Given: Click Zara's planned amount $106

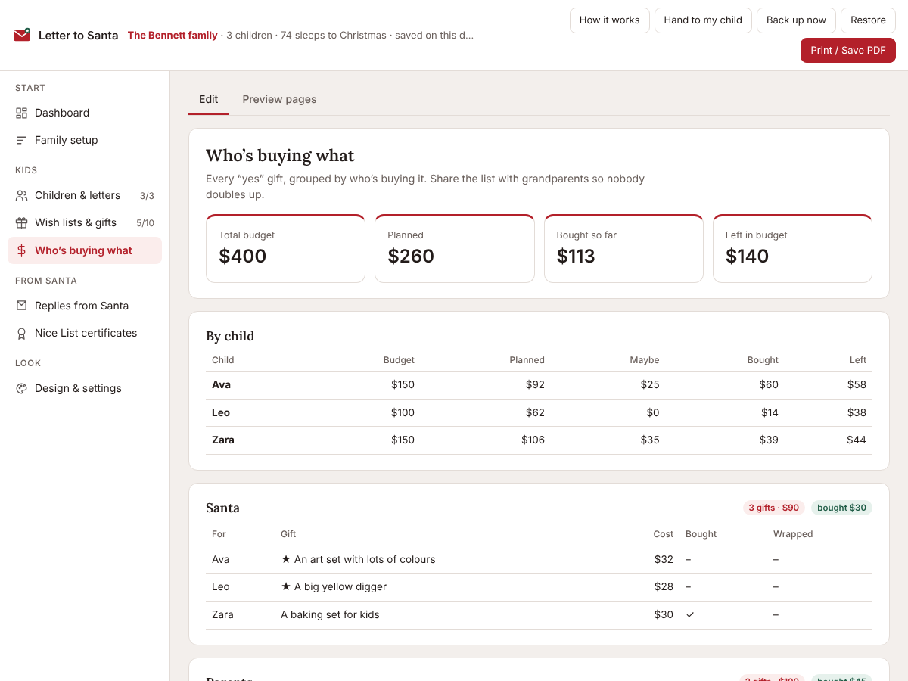Looking at the screenshot, I should [x=533, y=440].
